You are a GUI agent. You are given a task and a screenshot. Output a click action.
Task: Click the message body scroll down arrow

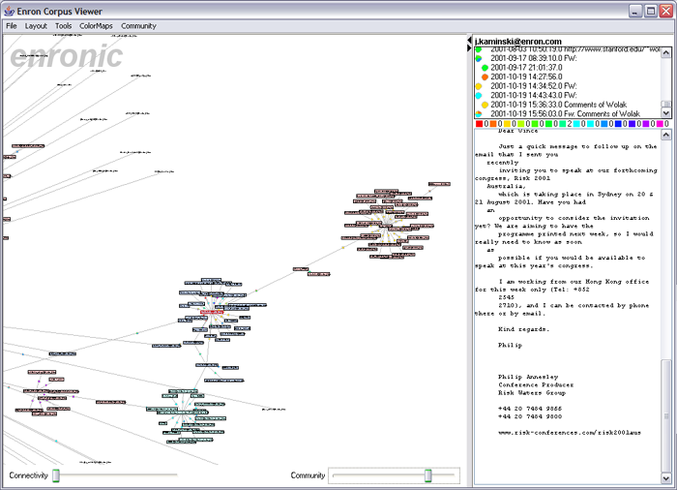coord(666,478)
